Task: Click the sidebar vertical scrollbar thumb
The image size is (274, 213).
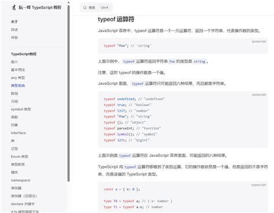Action: click(68, 94)
